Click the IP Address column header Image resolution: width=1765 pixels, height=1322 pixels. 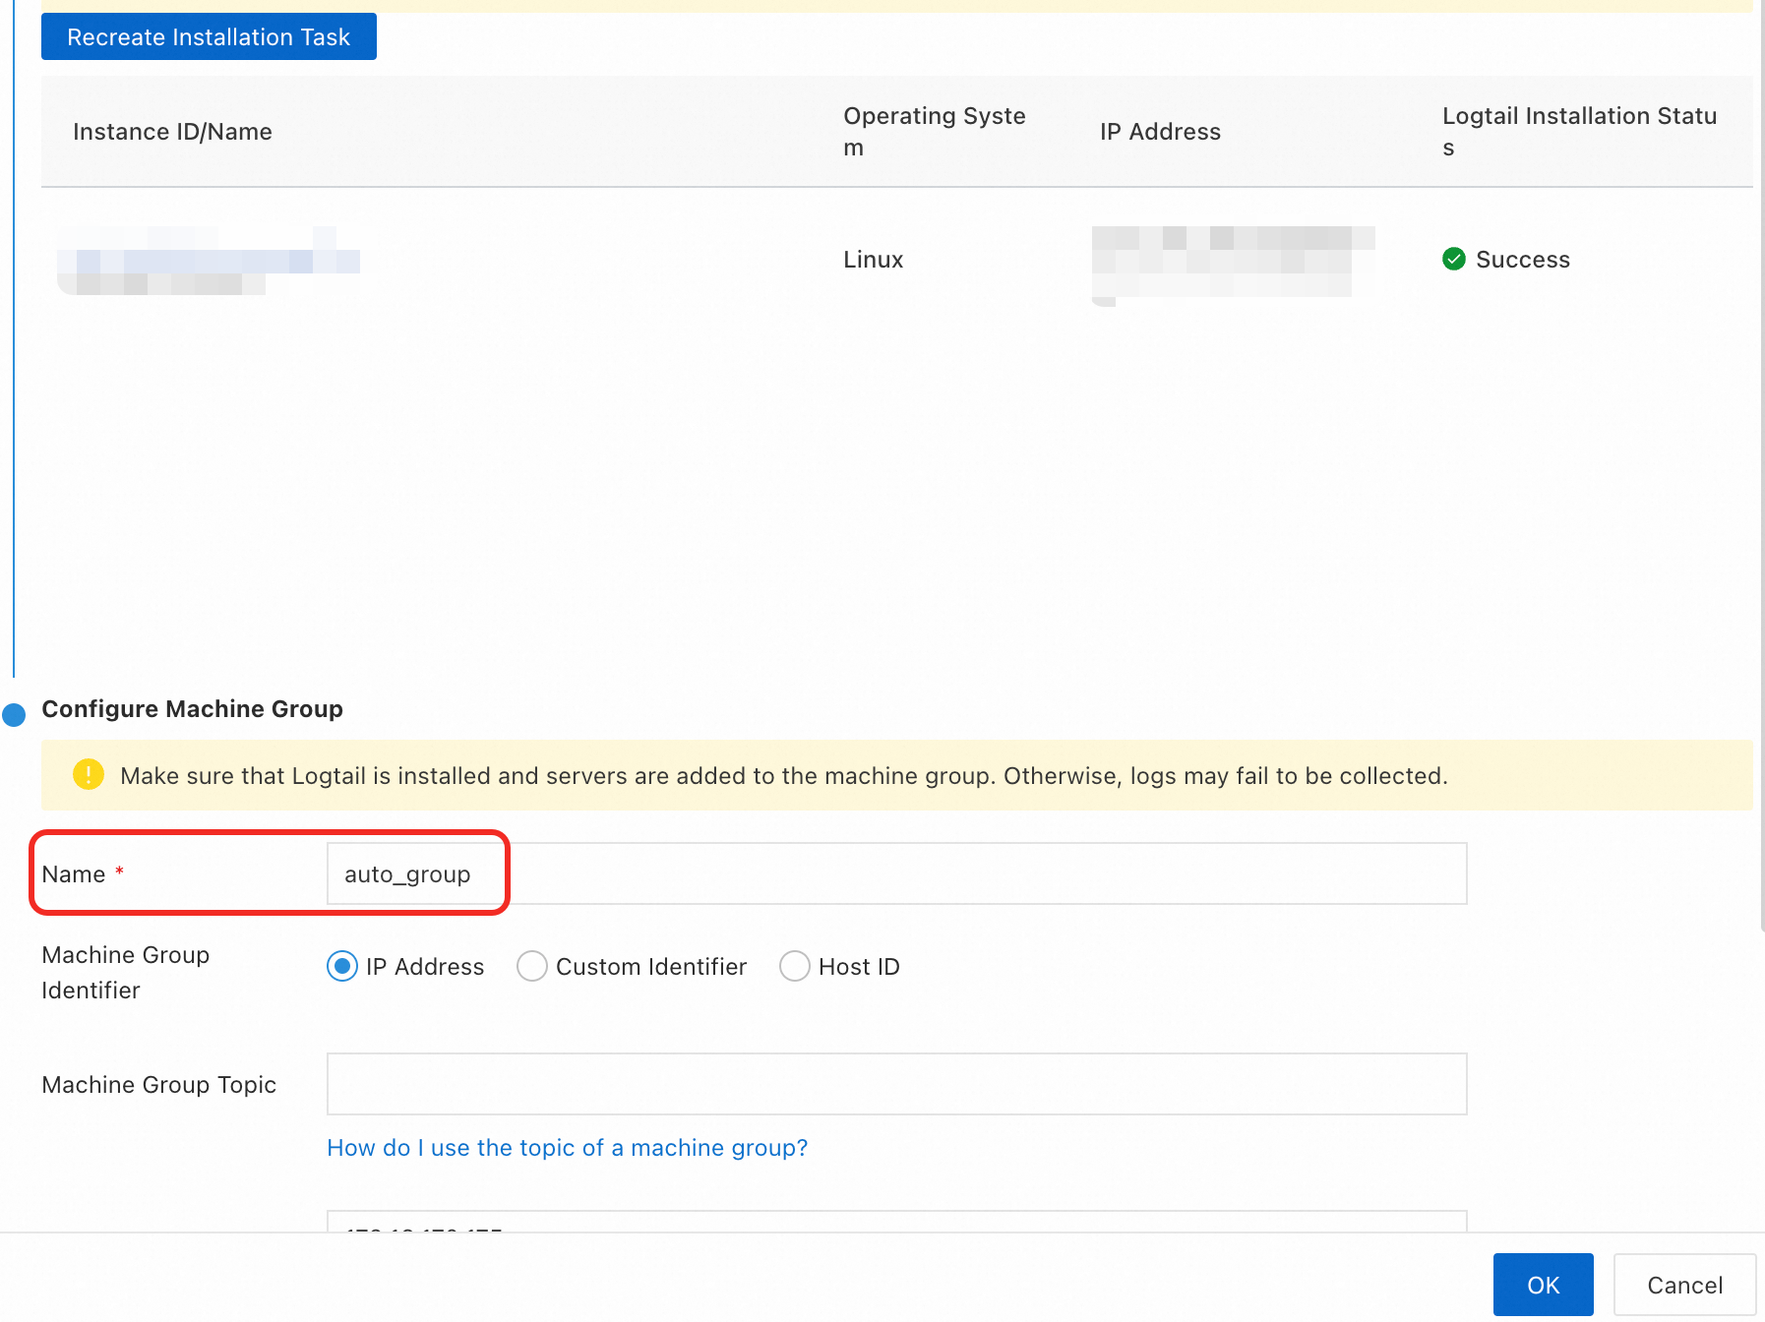1160,132
